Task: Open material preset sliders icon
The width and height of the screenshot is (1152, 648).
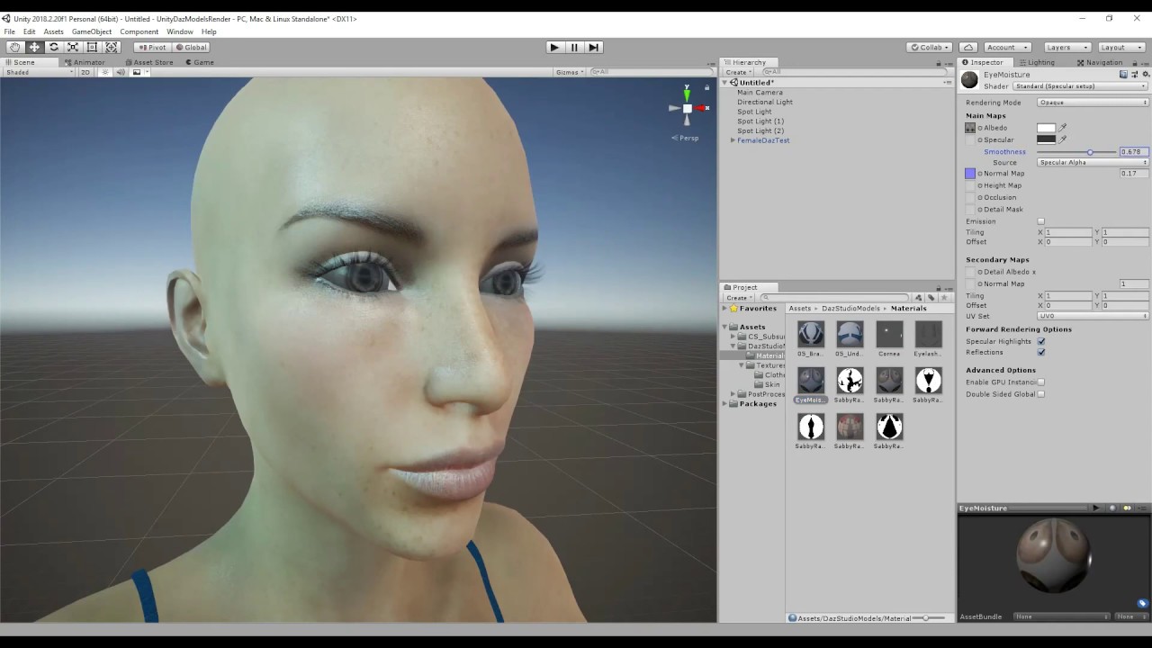Action: [x=1134, y=75]
